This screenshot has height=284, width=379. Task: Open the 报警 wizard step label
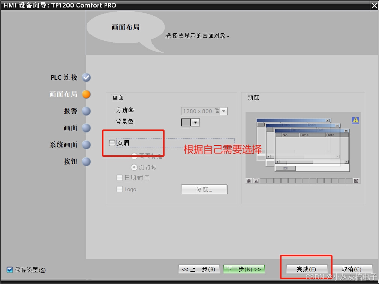point(70,111)
